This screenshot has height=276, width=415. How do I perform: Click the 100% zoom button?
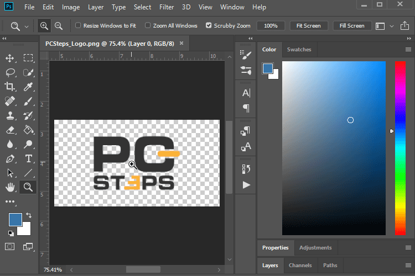pos(271,25)
